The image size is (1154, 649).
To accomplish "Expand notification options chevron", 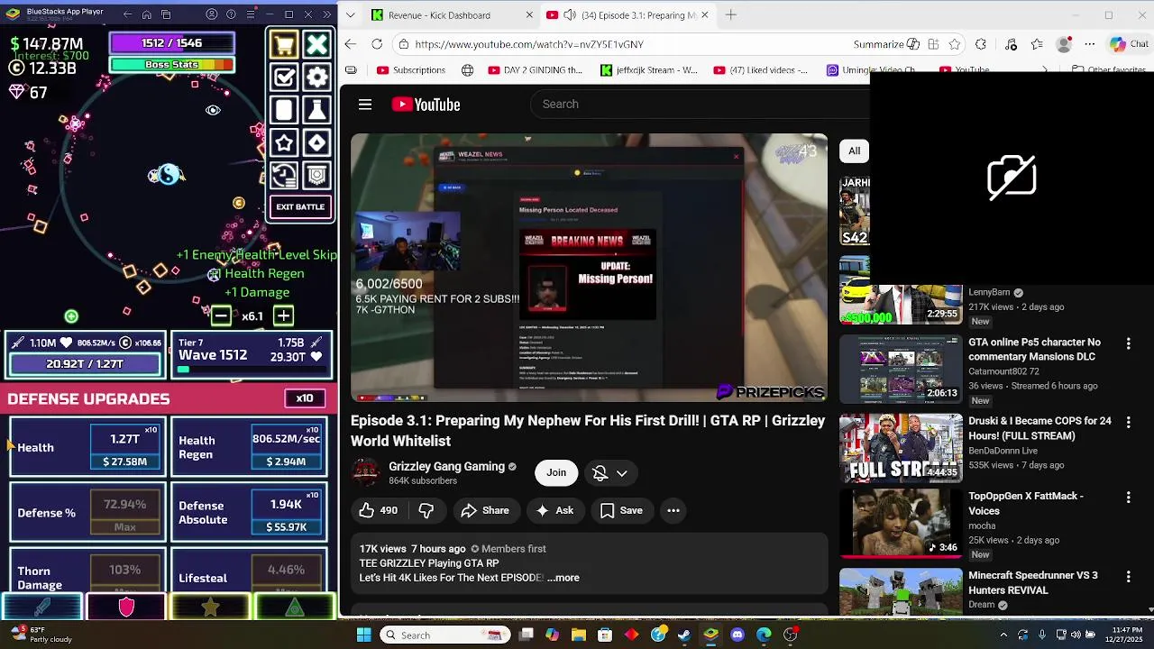I will pos(621,473).
